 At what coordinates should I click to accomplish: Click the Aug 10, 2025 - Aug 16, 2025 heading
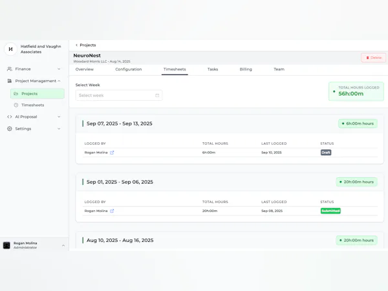(x=120, y=241)
